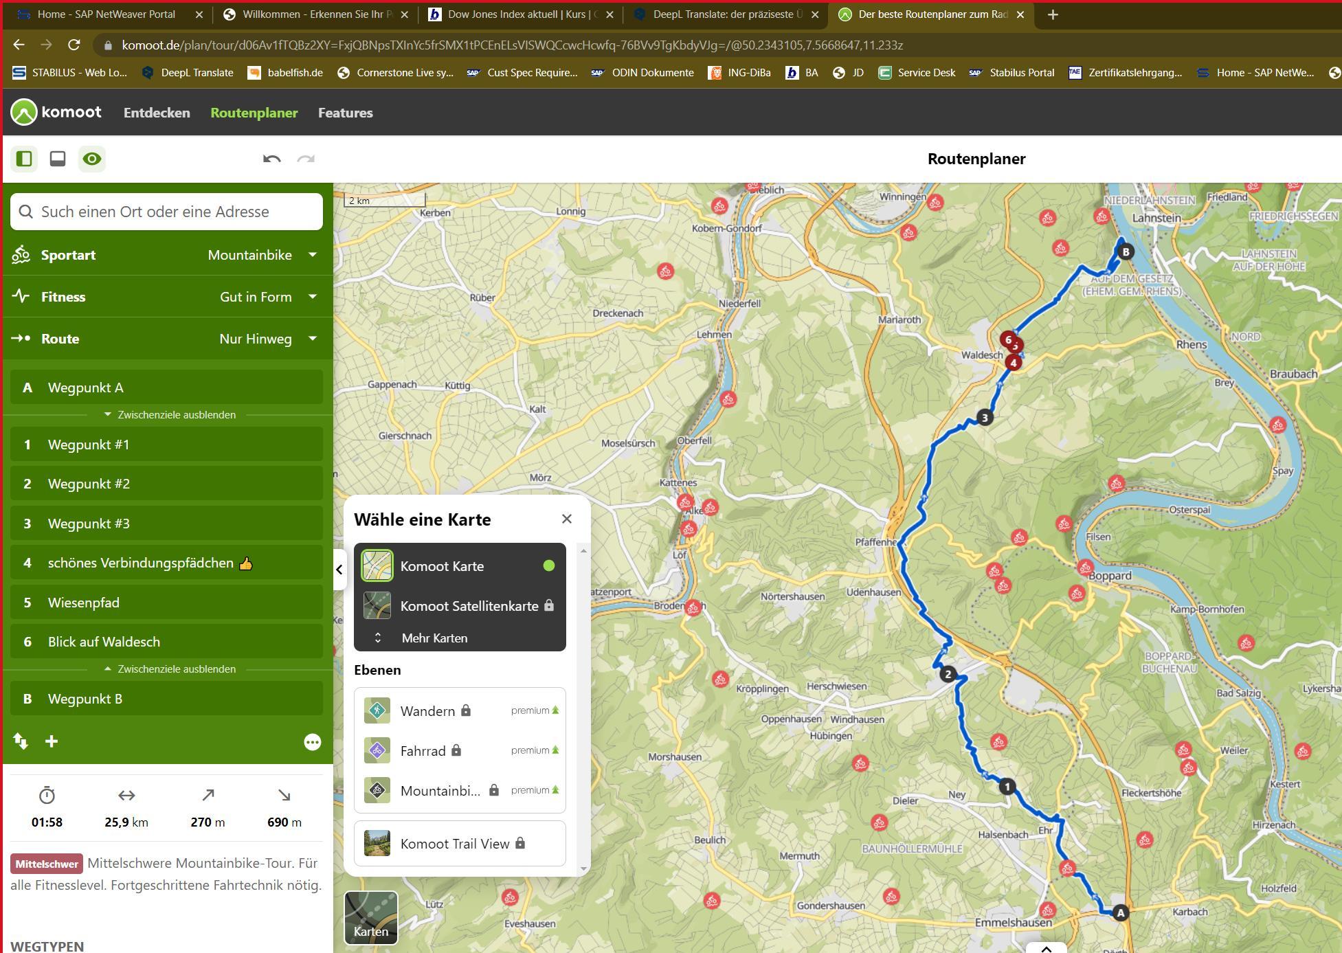
Task: Open the more options ellipsis menu
Action: pyautogui.click(x=313, y=742)
